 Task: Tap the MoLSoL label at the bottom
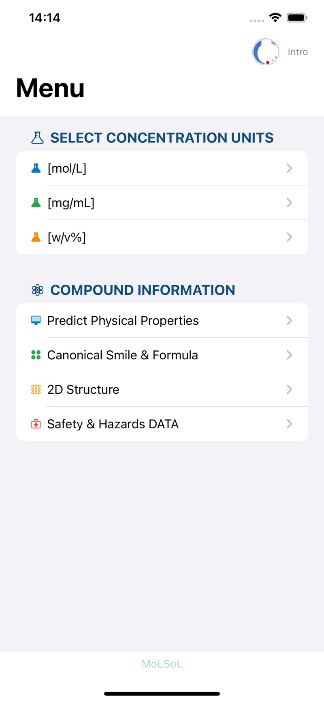pos(162,664)
